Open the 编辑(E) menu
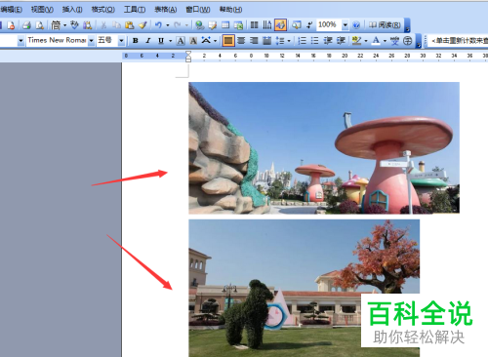The image size is (488, 357). point(12,10)
